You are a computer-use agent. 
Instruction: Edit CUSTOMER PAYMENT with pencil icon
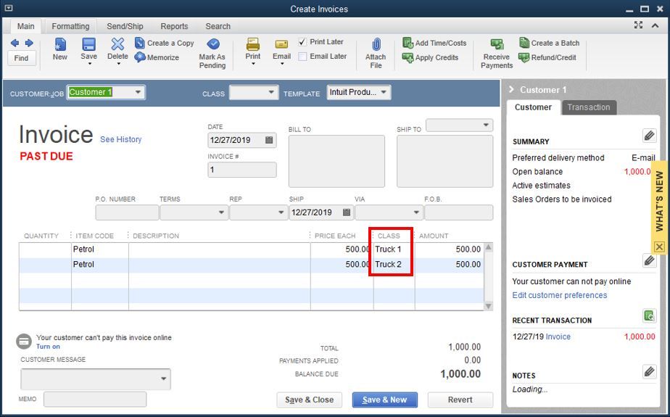pyautogui.click(x=649, y=260)
